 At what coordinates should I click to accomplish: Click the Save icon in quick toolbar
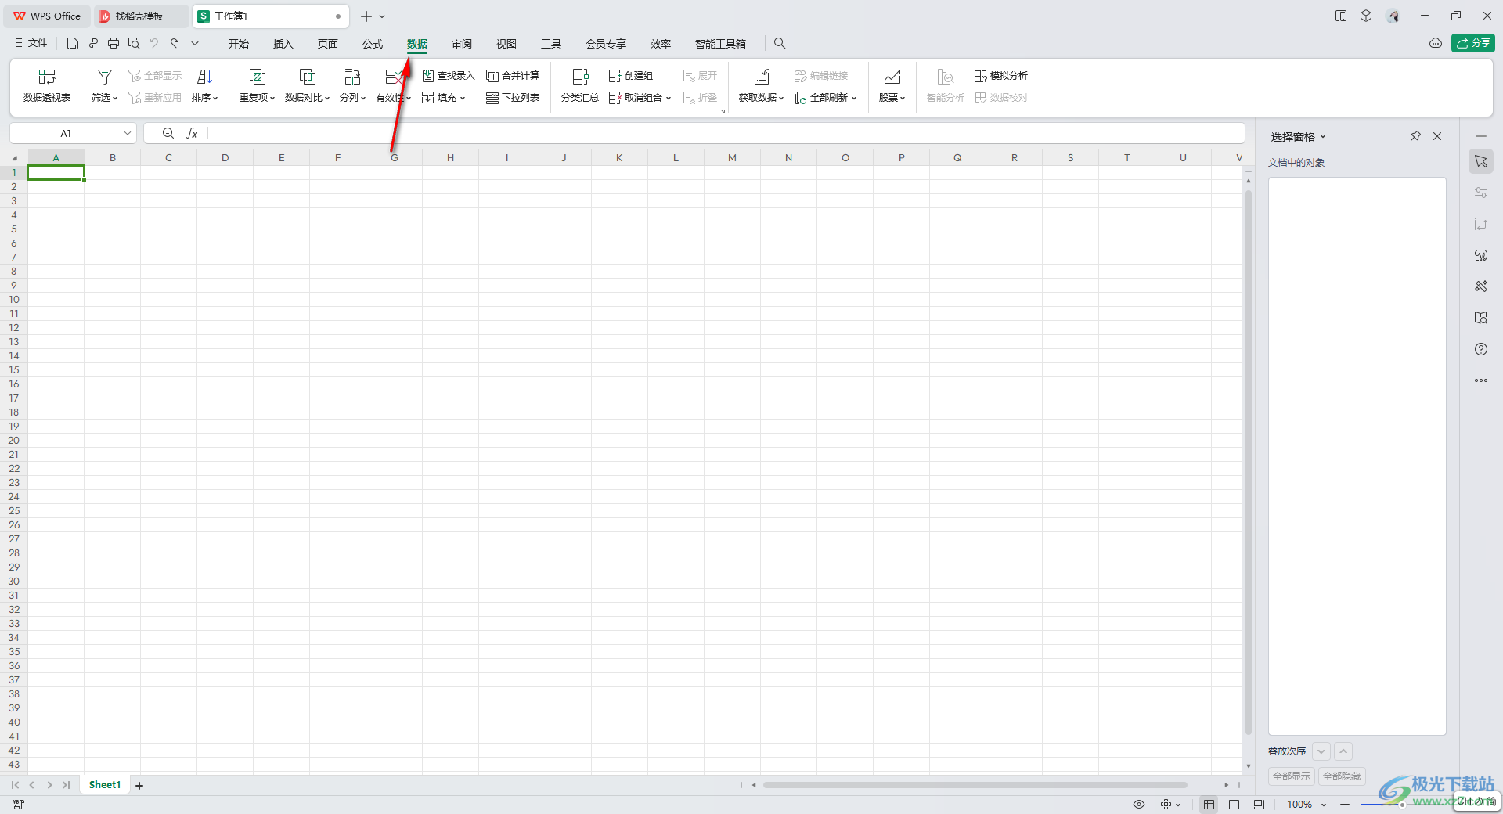(73, 44)
